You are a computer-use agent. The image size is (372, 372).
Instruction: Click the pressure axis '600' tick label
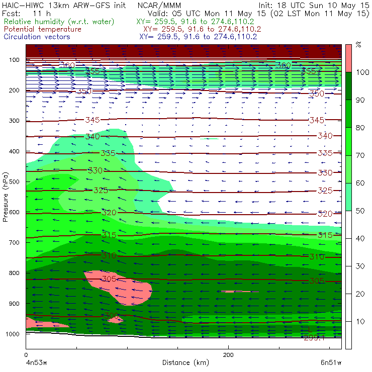[14, 212]
